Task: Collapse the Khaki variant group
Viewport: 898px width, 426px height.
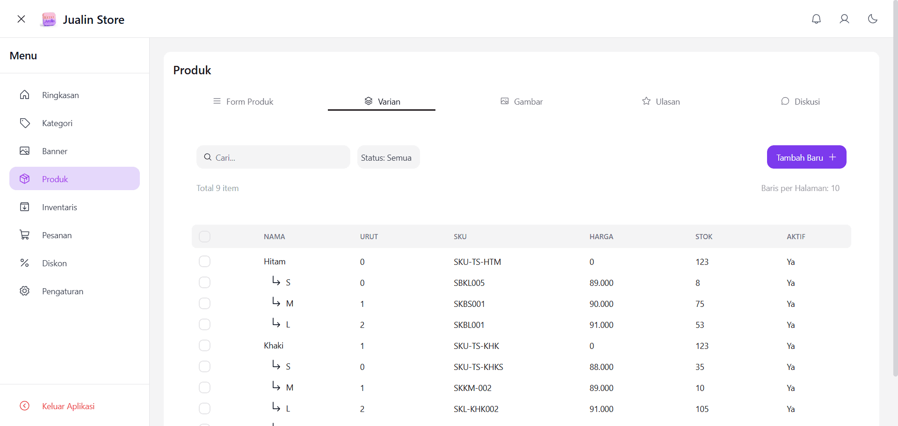Action: coord(273,345)
